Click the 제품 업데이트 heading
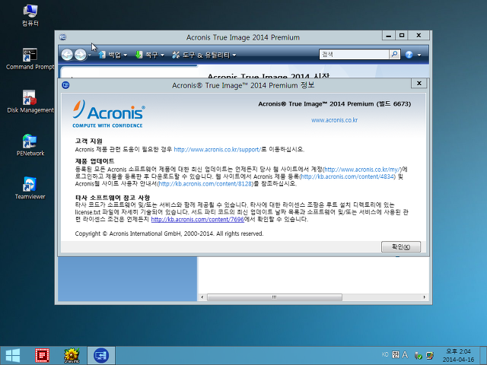 (94, 161)
